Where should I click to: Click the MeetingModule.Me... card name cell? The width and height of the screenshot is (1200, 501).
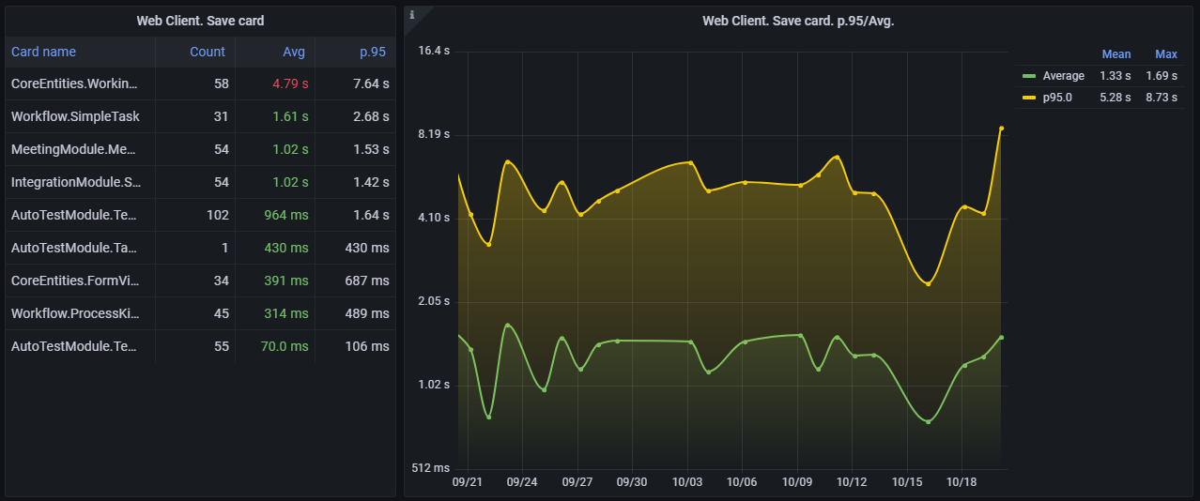coord(74,149)
